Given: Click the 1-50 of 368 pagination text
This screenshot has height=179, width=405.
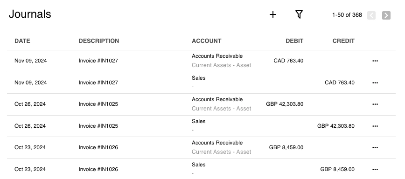Looking at the screenshot, I should point(347,15).
